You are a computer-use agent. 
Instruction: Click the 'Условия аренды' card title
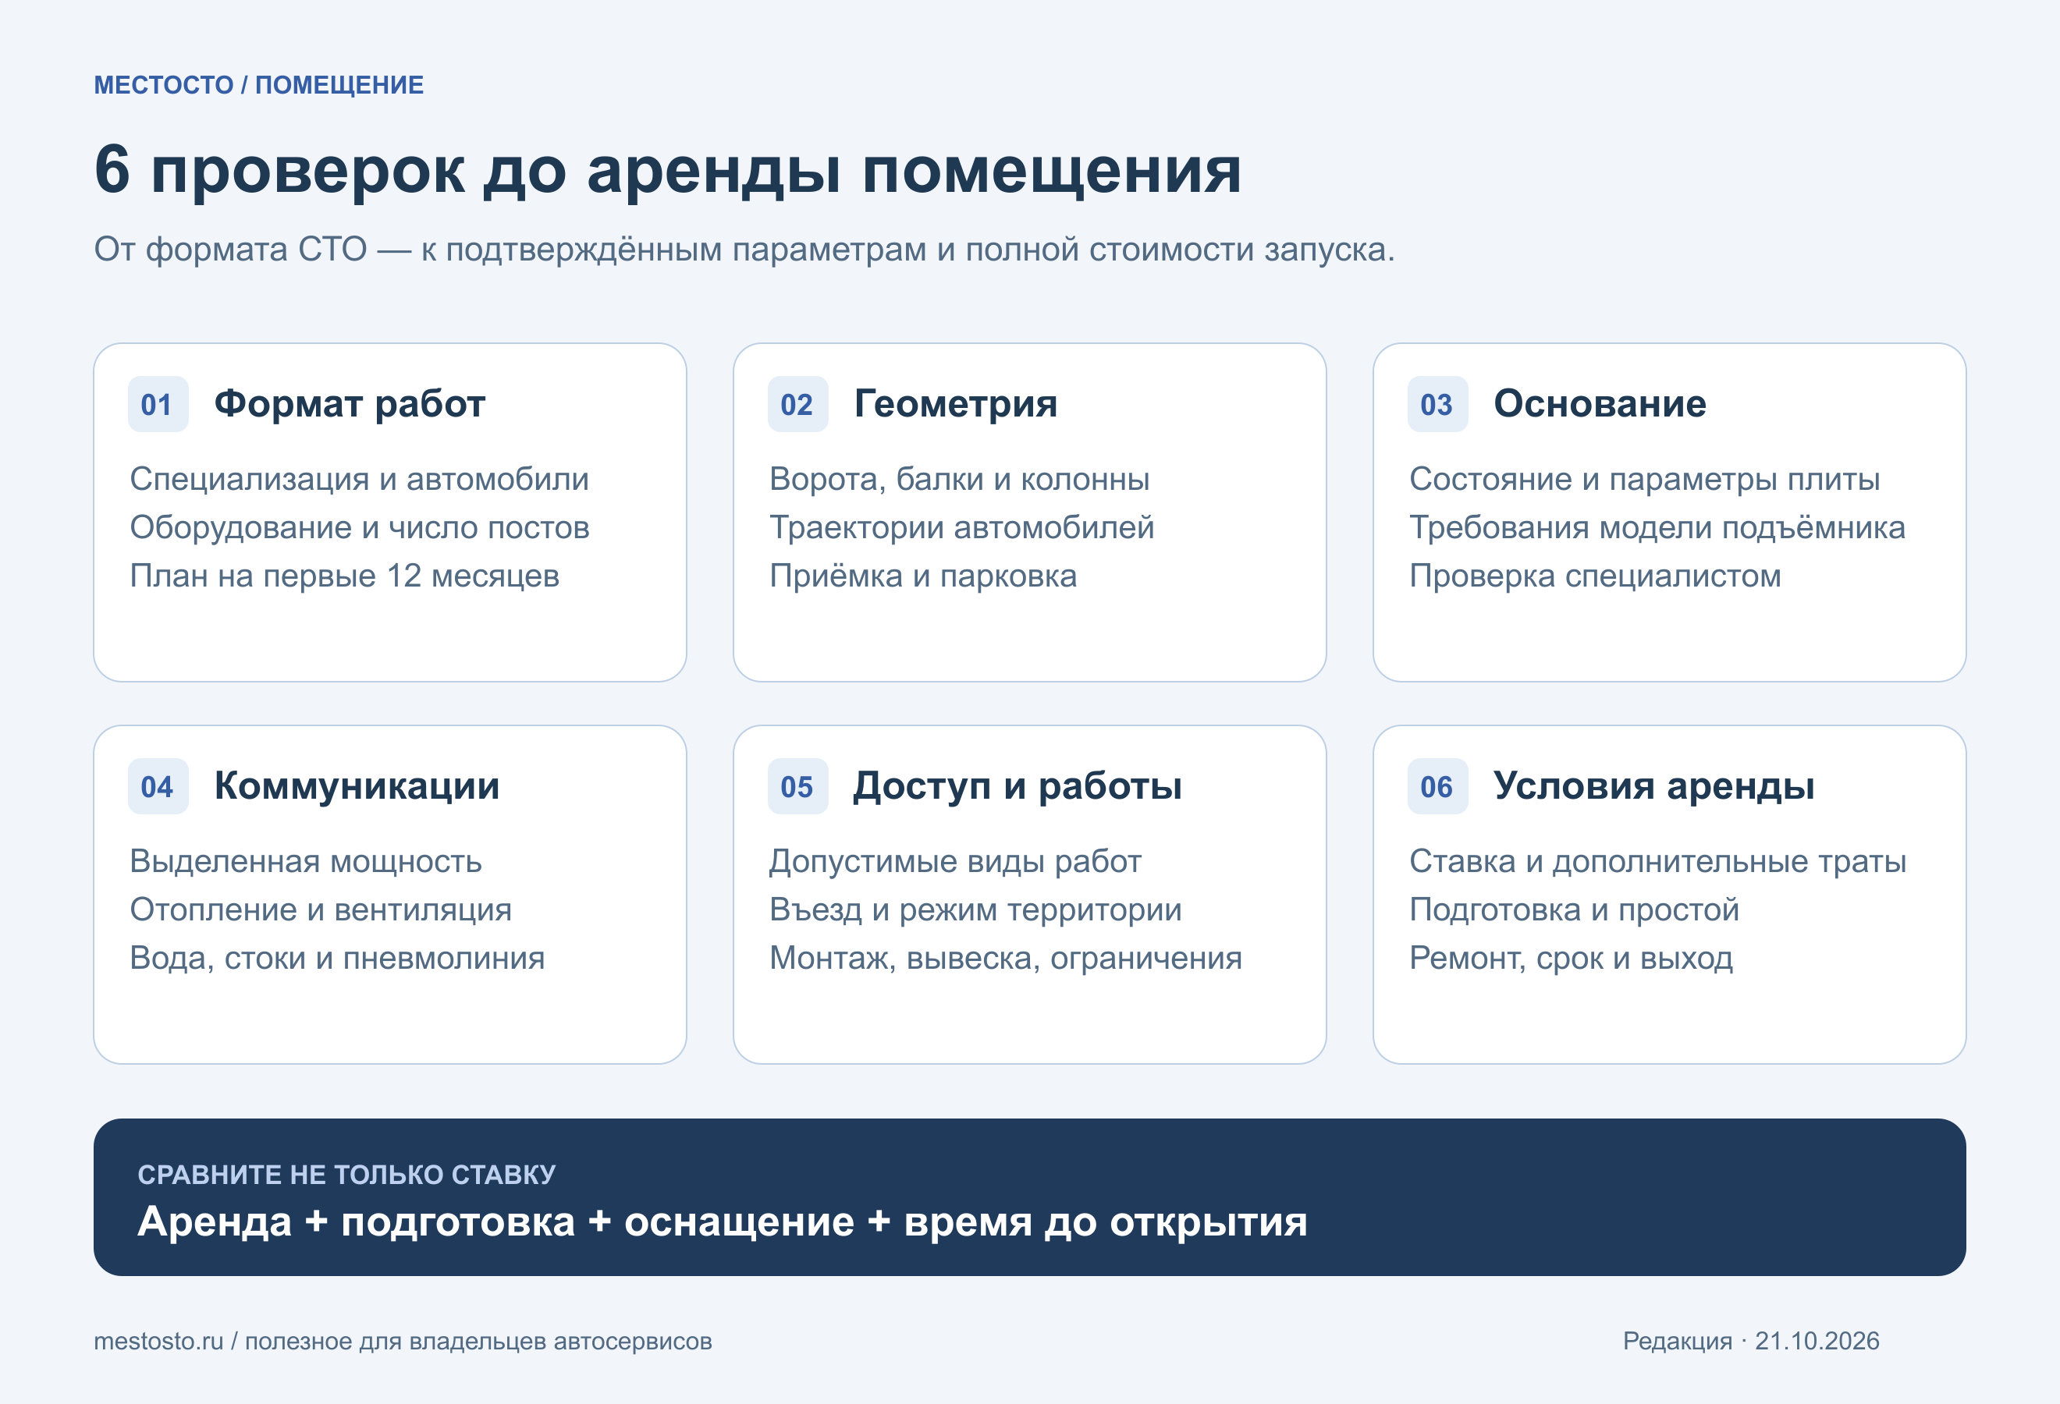pos(1654,786)
